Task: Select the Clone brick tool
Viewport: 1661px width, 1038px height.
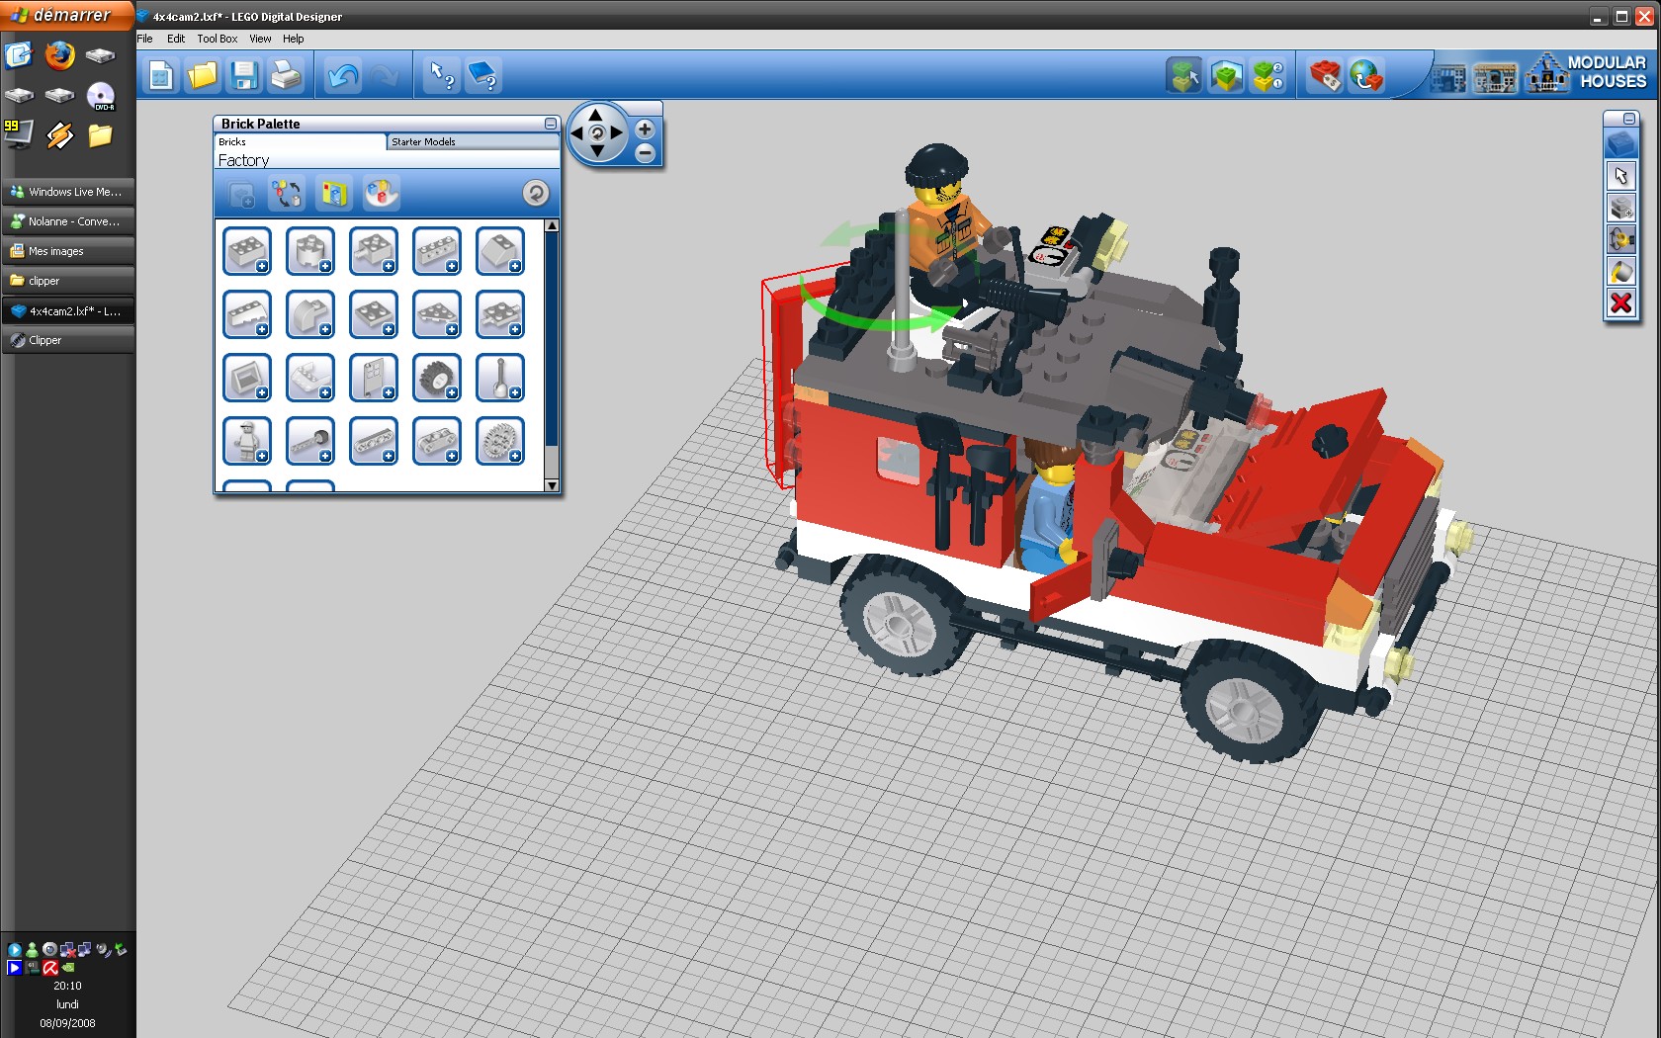Action: pyautogui.click(x=1621, y=208)
